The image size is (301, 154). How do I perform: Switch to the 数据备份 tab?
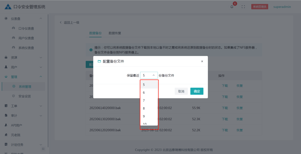click(x=95, y=33)
